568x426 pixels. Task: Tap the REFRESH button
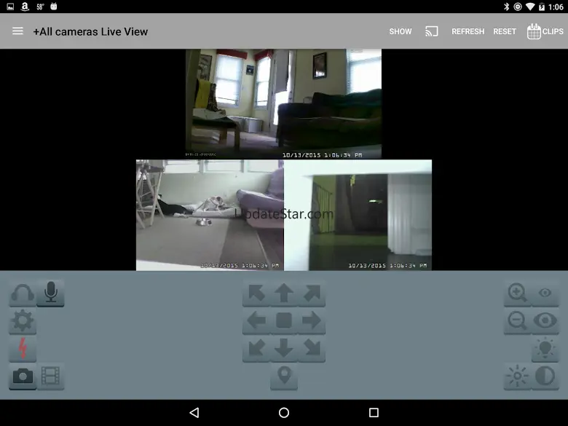click(468, 31)
